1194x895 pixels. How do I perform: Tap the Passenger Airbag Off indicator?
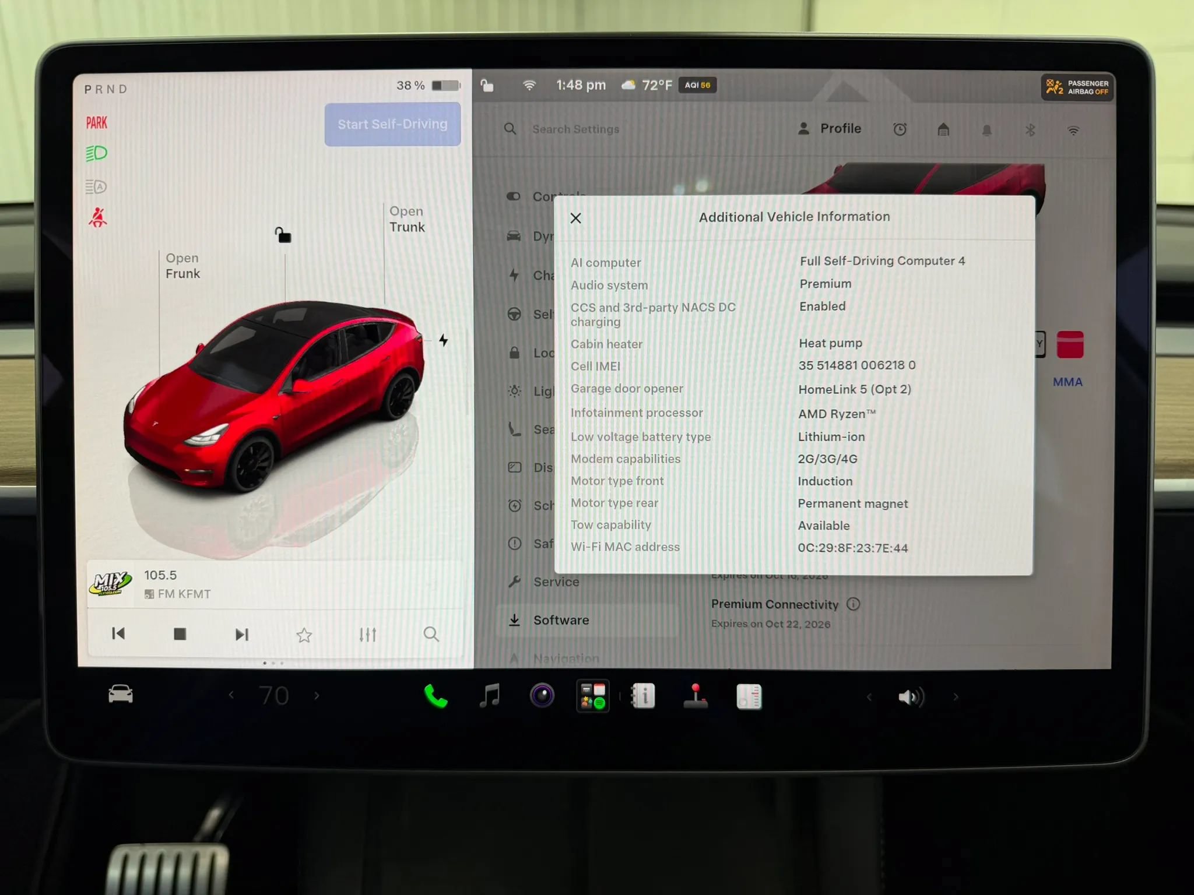tap(1077, 87)
